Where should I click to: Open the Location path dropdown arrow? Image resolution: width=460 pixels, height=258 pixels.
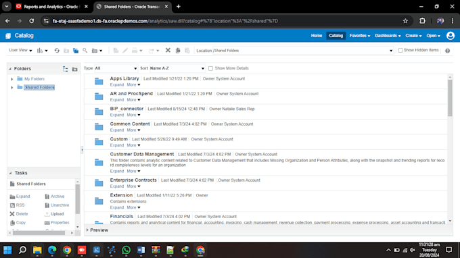[391, 51]
